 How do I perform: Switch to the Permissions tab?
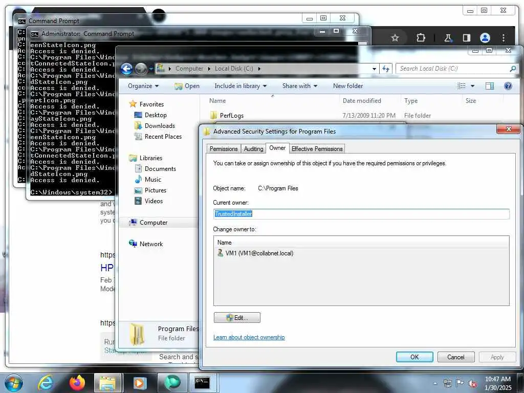[224, 149]
